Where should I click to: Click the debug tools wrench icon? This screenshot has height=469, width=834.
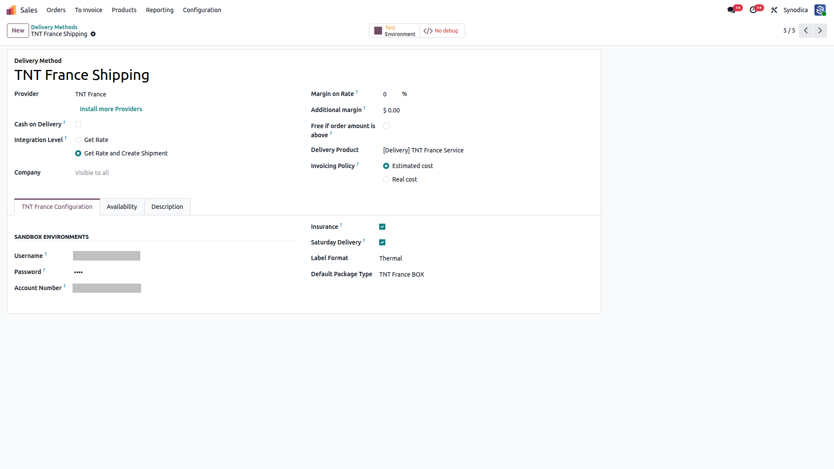coord(774,10)
